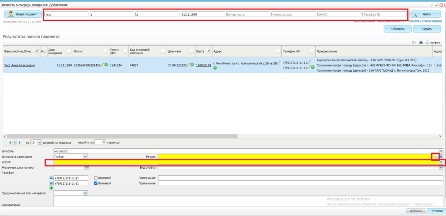Screen dimensions: 446x216
Task: Click the yellow Ресурс field
Action: (296, 156)
